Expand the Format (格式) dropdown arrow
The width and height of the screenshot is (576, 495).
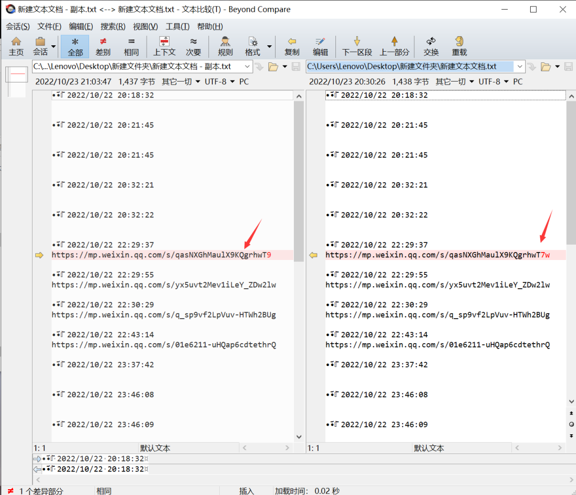tap(269, 46)
